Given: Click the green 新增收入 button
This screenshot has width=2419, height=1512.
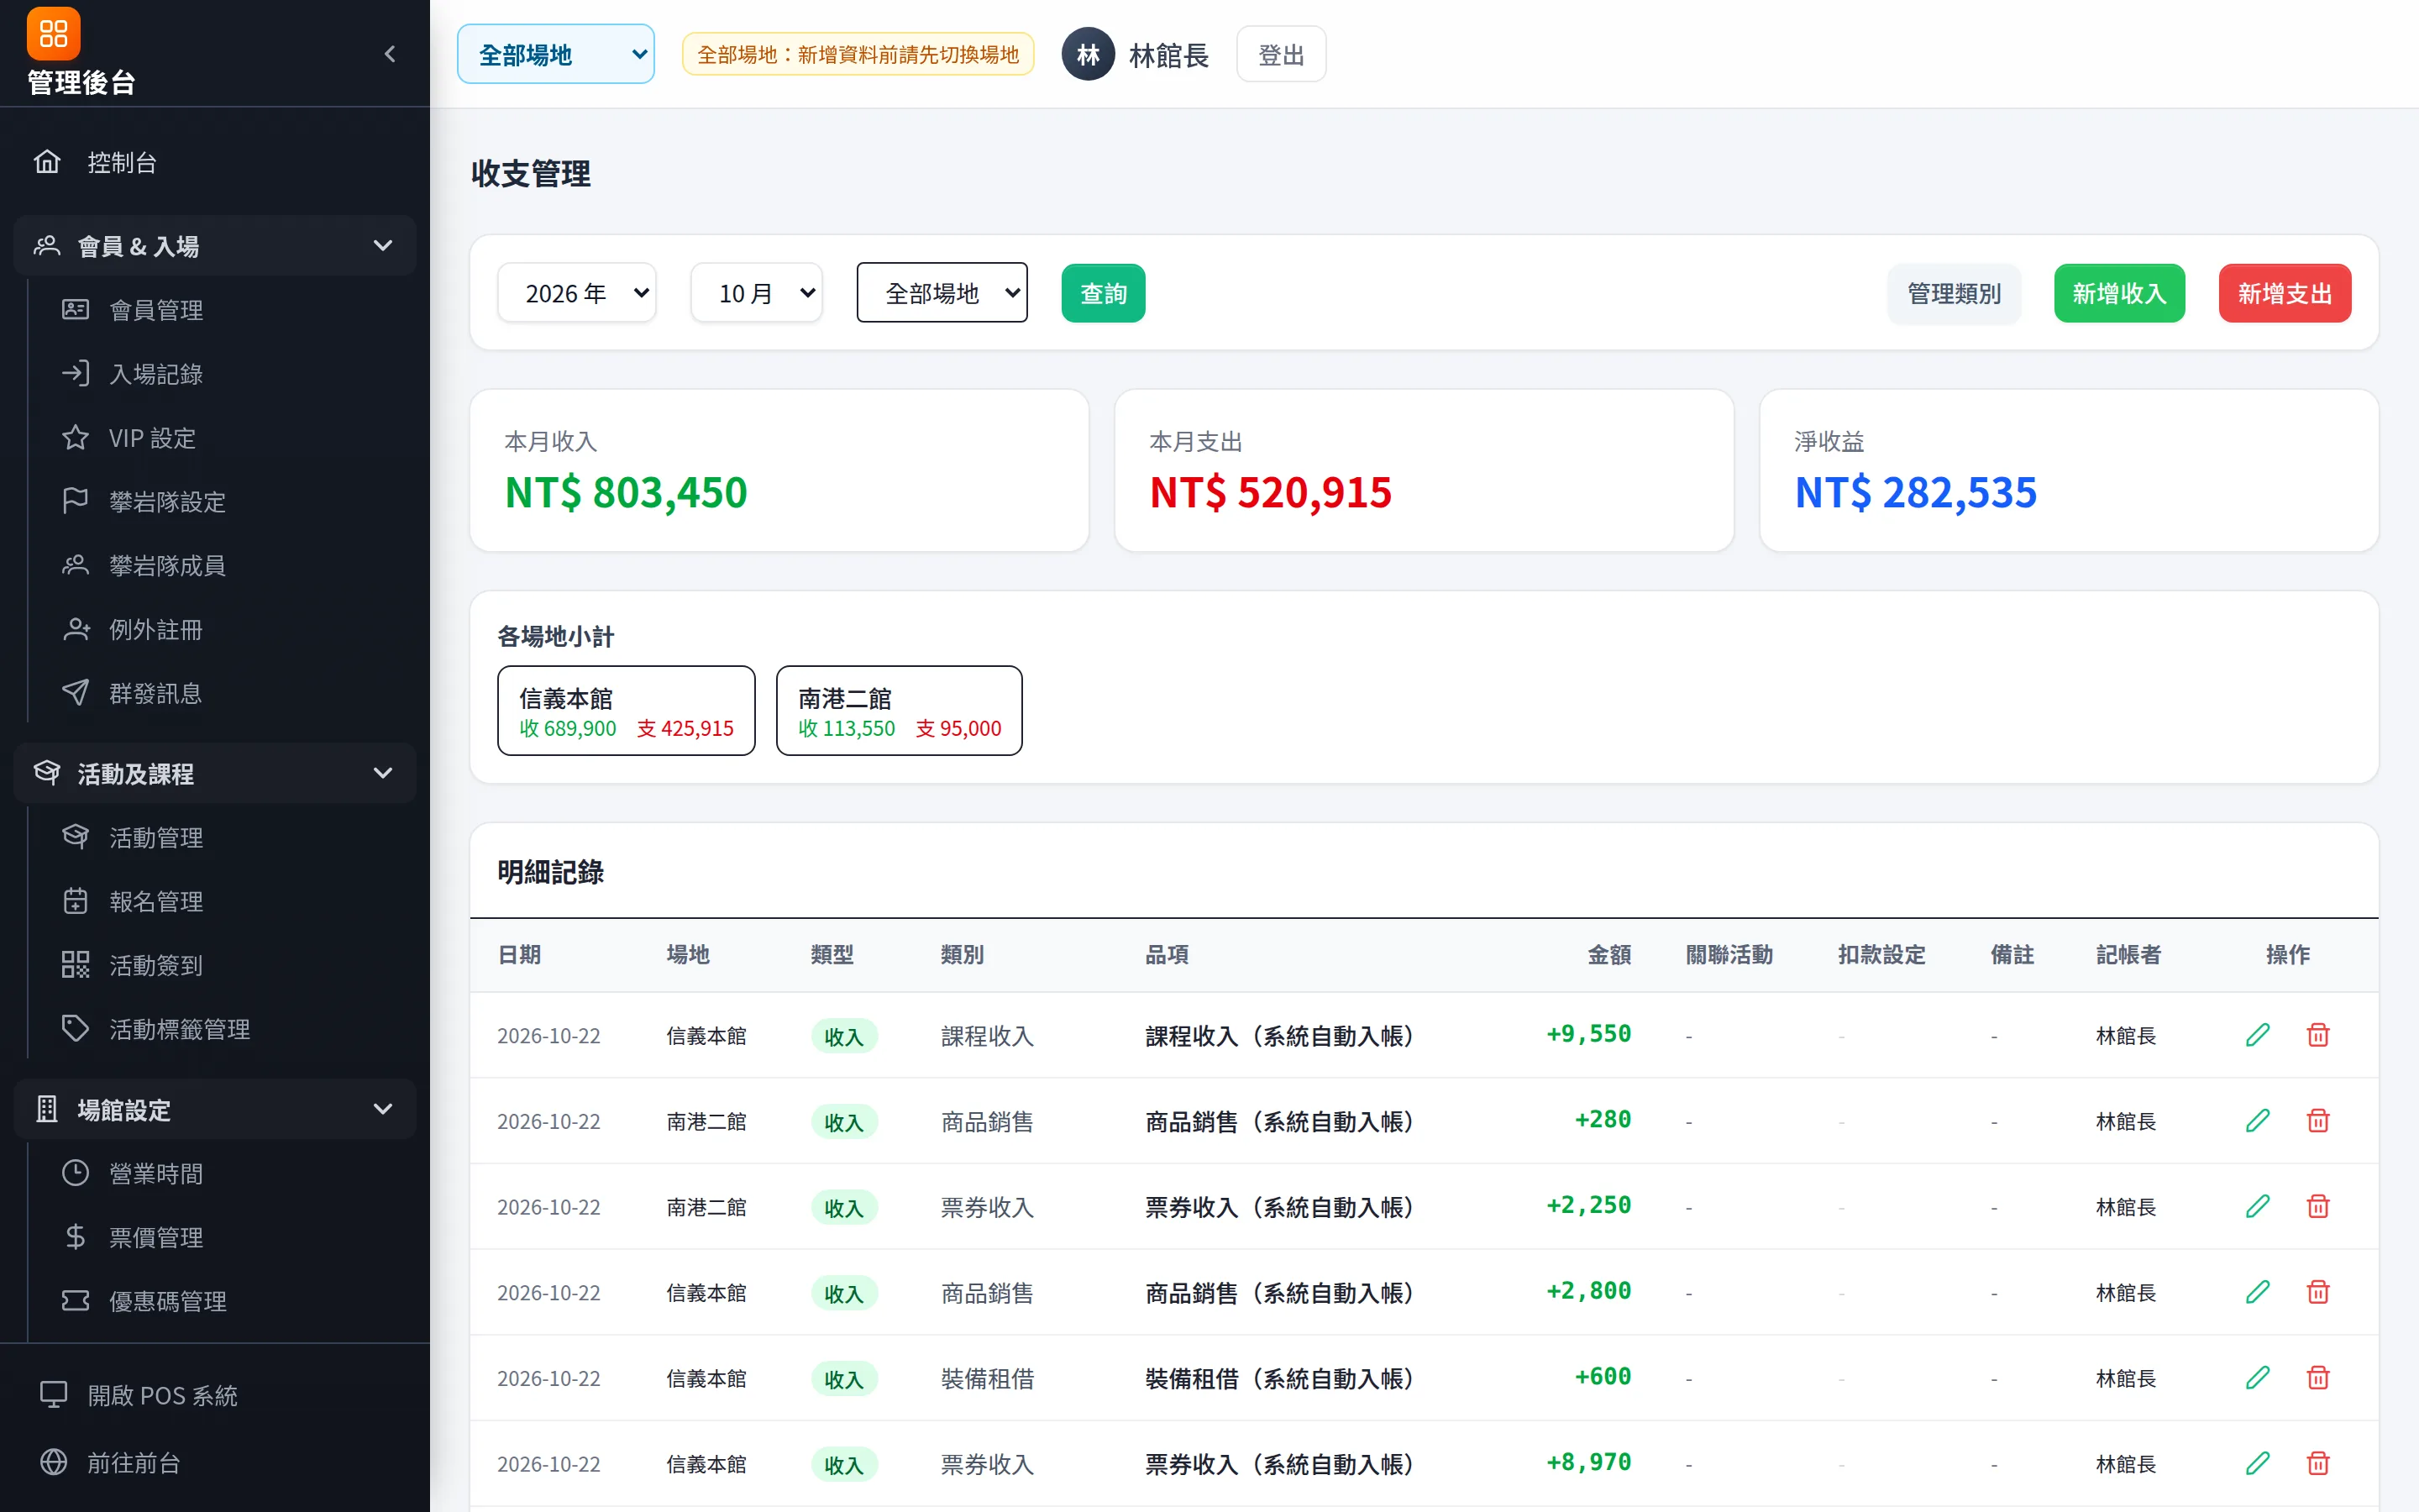Looking at the screenshot, I should click(x=2119, y=293).
